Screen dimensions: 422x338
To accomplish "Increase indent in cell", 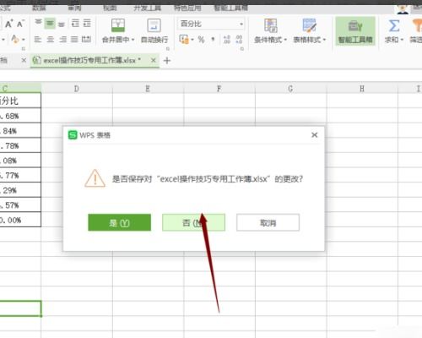I will tap(87, 23).
